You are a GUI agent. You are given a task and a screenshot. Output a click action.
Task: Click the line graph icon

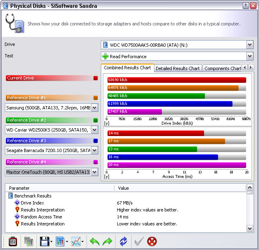(76, 241)
